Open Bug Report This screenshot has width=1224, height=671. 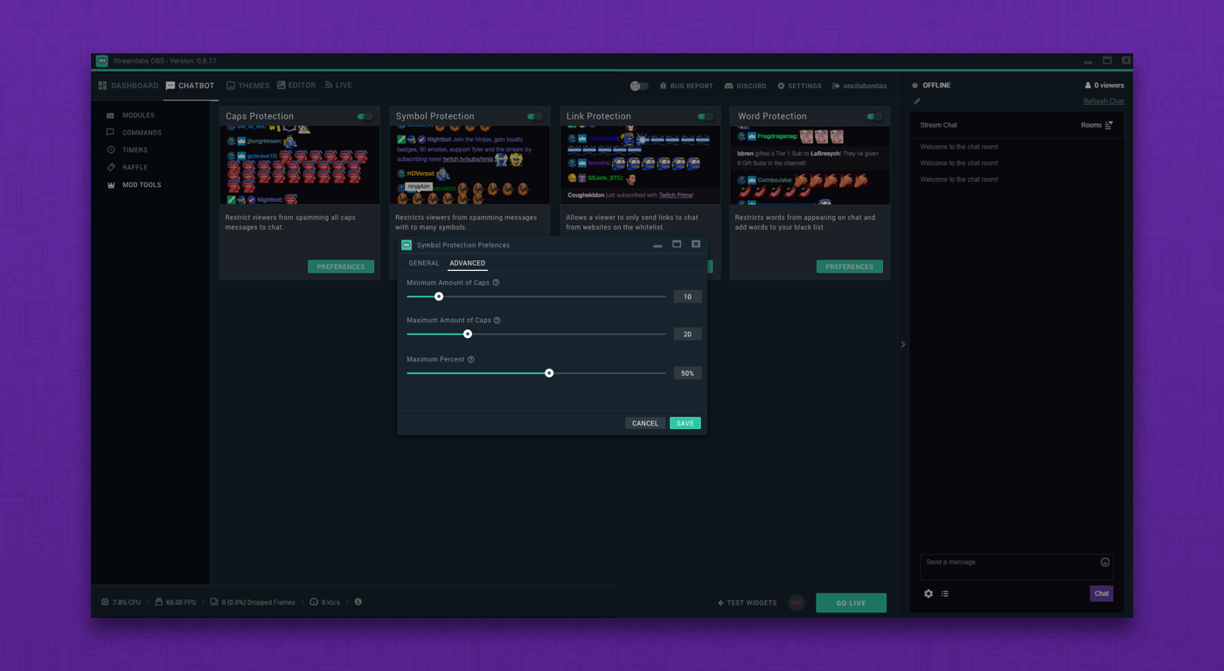coord(685,86)
